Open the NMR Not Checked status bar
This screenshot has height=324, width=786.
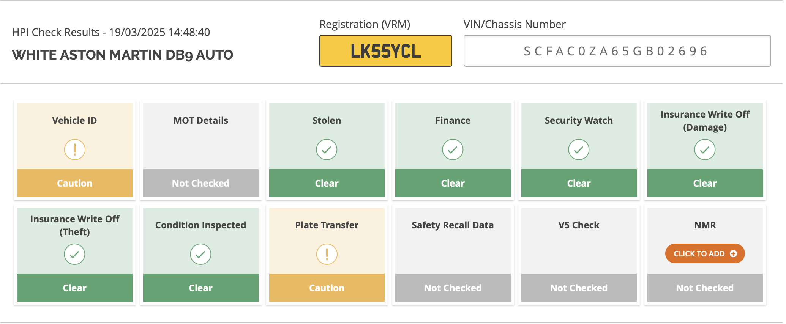click(x=705, y=288)
